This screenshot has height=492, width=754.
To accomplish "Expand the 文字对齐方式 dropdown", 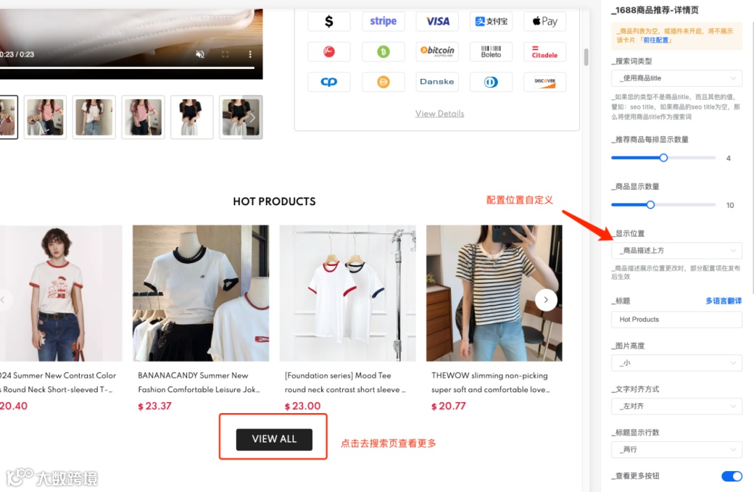I will 677,406.
